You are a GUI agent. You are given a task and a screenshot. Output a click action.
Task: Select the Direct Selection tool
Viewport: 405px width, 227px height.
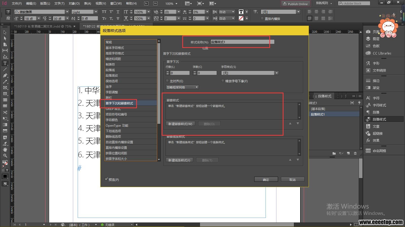click(5, 38)
